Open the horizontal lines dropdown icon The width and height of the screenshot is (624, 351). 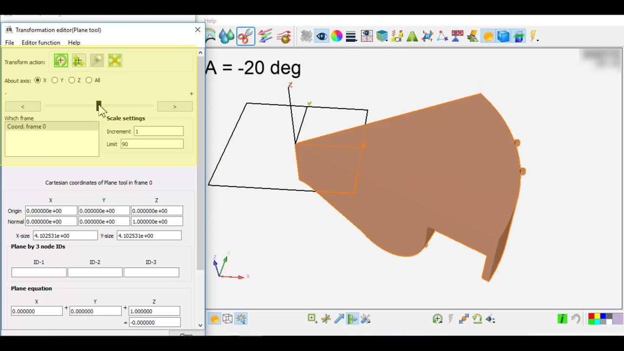(351, 37)
